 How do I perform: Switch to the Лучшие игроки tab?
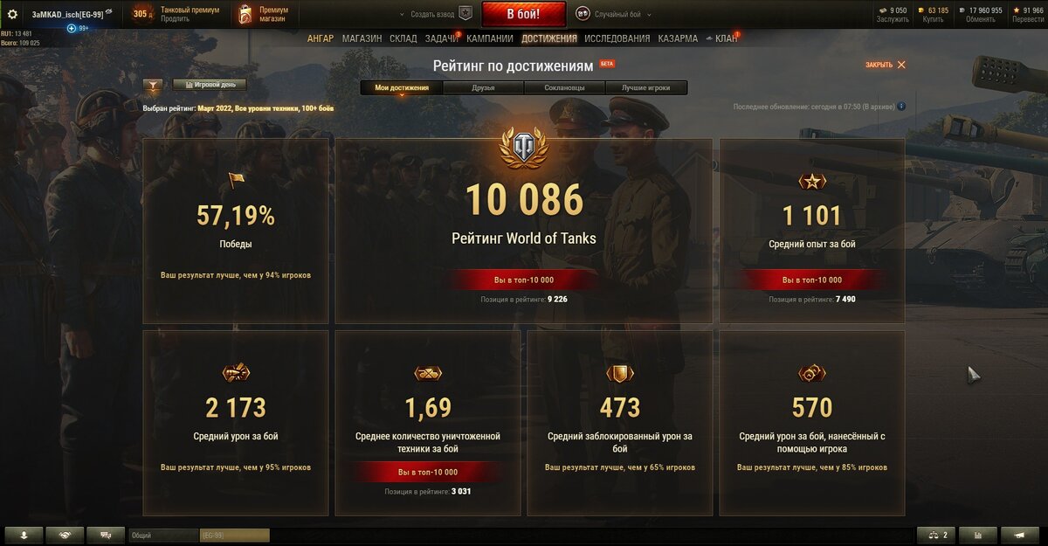point(646,87)
